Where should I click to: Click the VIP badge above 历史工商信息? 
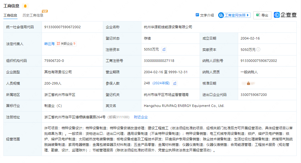tap(45, 11)
